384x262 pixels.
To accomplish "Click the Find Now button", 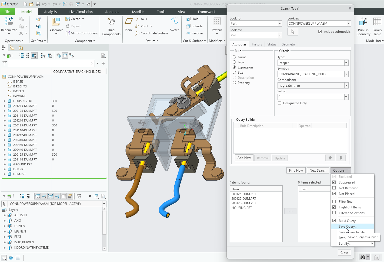I will click(296, 170).
